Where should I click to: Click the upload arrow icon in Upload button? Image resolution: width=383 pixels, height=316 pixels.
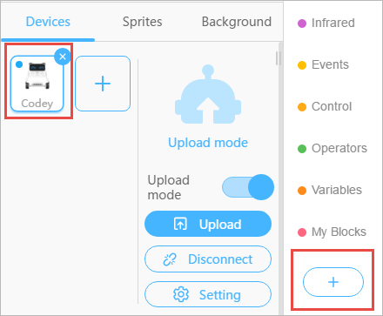coord(180,224)
